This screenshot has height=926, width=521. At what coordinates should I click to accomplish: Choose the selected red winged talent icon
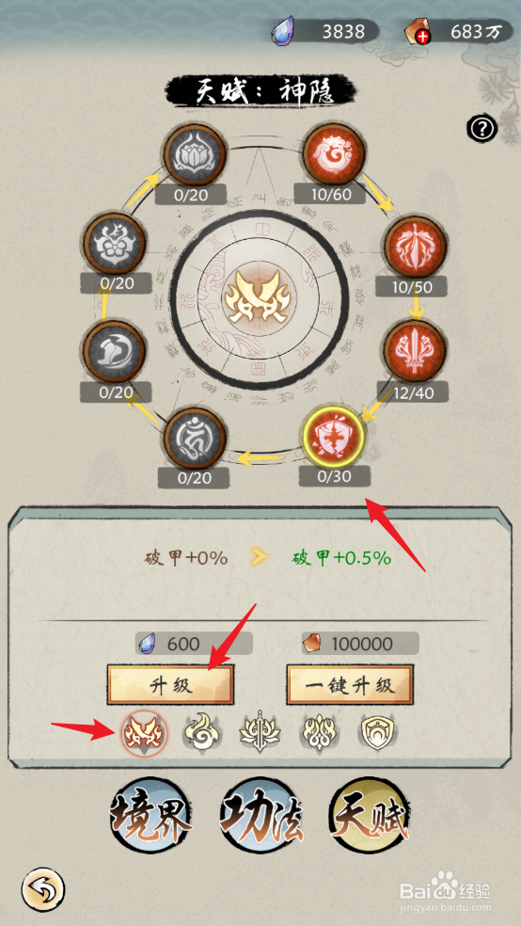(145, 733)
